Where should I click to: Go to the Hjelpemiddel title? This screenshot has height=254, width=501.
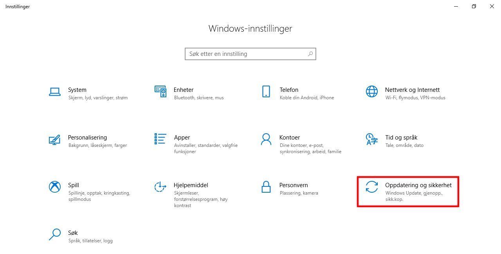click(191, 185)
